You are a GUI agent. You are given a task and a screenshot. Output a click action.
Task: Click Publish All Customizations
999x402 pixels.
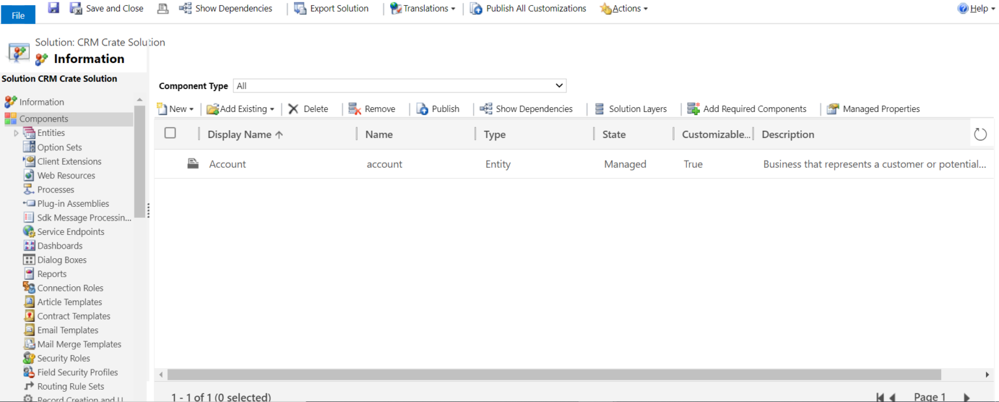(x=528, y=8)
